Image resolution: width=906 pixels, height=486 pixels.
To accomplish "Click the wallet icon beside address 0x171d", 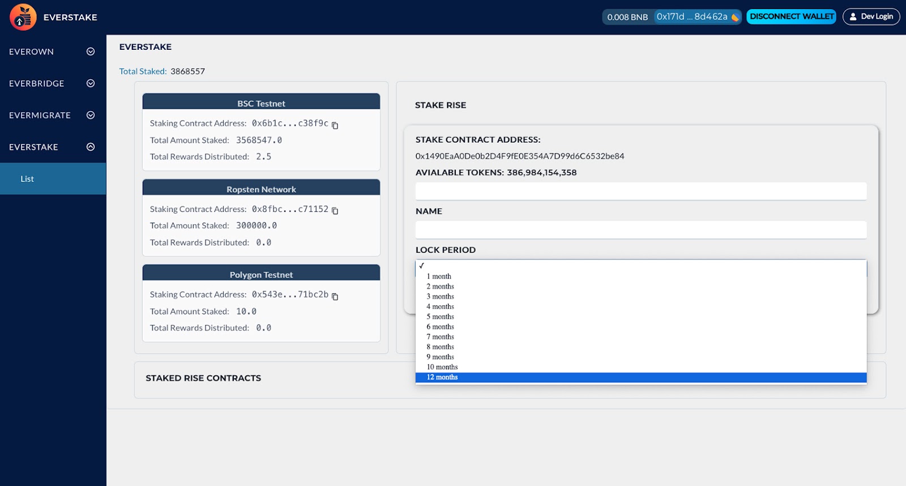I will tap(735, 17).
